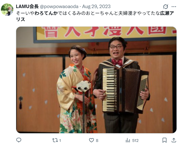Click the slashed-circle Grok icon
Screen dimensions: 179x145
(166, 7)
